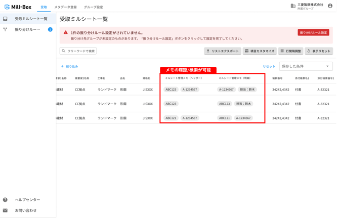Screen dimensions: 339x218
Task: Switch to the グループ設定 tab
Action: (94, 7)
